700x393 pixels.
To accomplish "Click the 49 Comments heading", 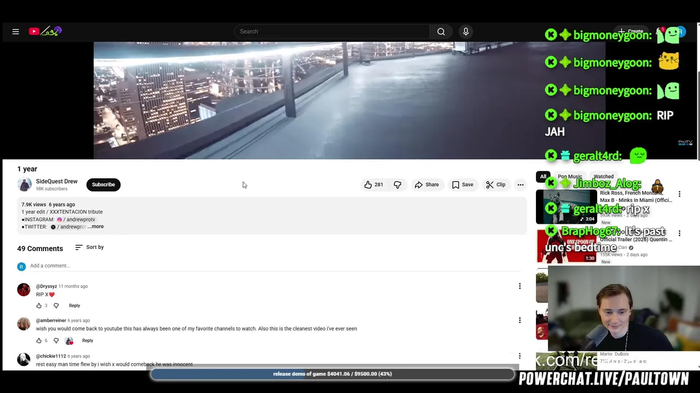I will 40,248.
